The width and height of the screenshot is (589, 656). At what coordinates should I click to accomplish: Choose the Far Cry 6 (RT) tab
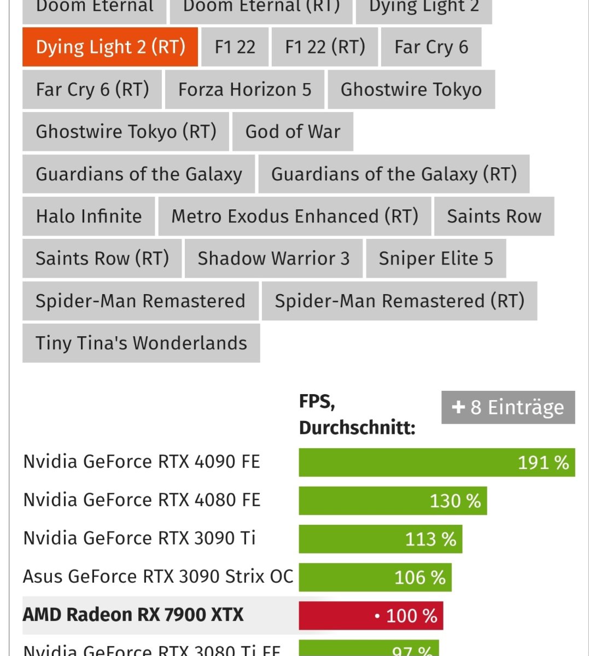92,89
